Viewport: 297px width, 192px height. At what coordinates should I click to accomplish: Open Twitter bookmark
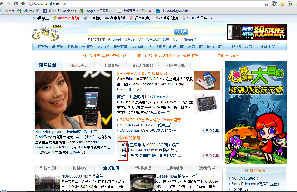point(7,11)
